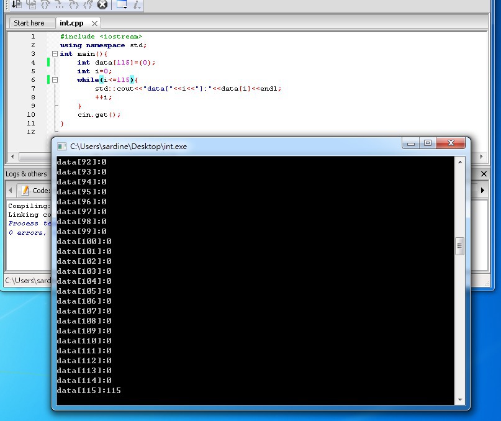Click the debugger Info icon

coord(137,4)
